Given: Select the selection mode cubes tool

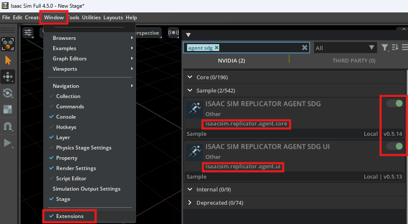Looking at the screenshot, I should tap(8, 44).
